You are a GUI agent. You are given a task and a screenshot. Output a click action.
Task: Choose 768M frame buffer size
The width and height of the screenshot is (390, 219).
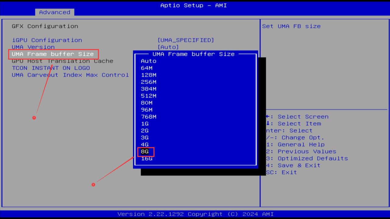click(x=148, y=117)
